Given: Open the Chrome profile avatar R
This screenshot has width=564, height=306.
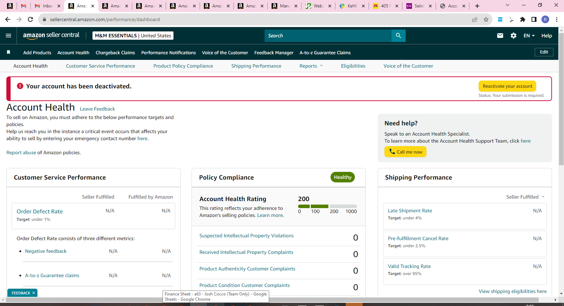Looking at the screenshot, I should point(545,19).
